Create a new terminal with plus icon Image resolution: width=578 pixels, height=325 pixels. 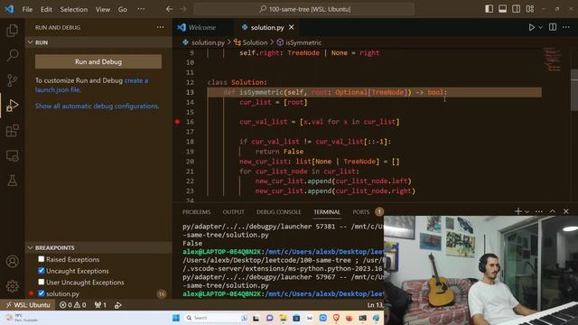click(x=517, y=211)
